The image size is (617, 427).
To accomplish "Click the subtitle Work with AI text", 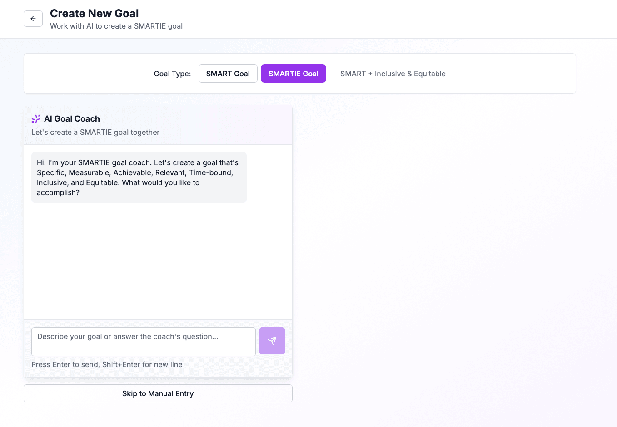I will pyautogui.click(x=116, y=26).
